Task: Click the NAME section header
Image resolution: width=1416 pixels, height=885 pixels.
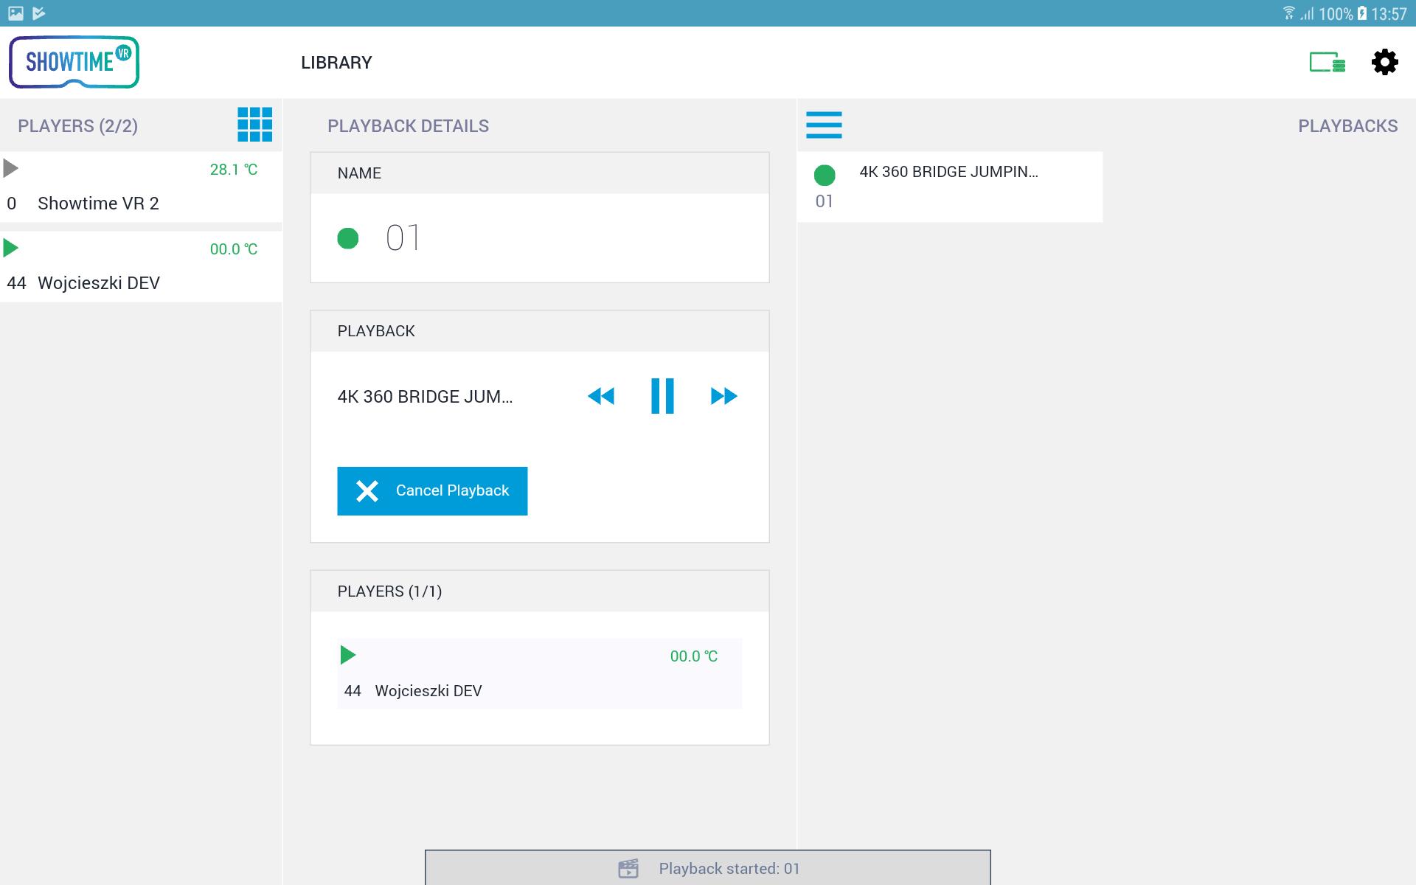Action: click(539, 173)
